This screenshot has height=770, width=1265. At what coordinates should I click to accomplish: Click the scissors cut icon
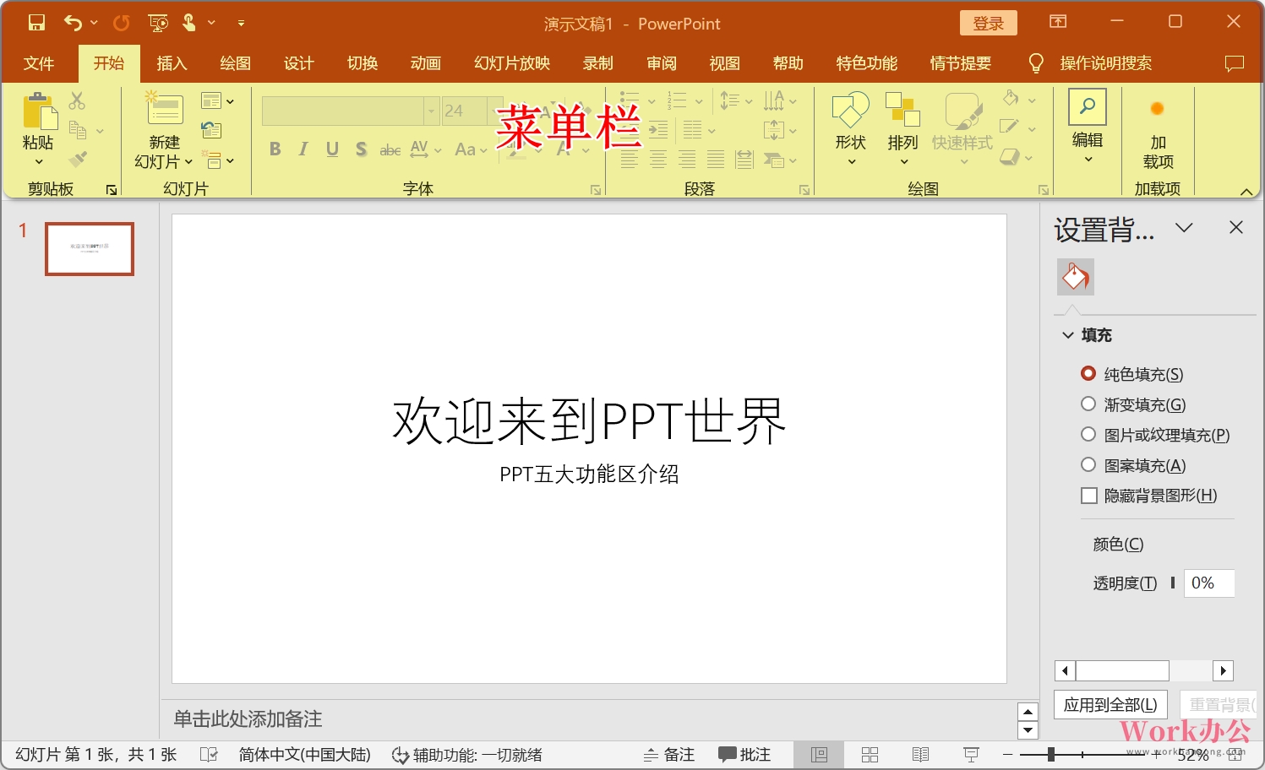pos(77,100)
